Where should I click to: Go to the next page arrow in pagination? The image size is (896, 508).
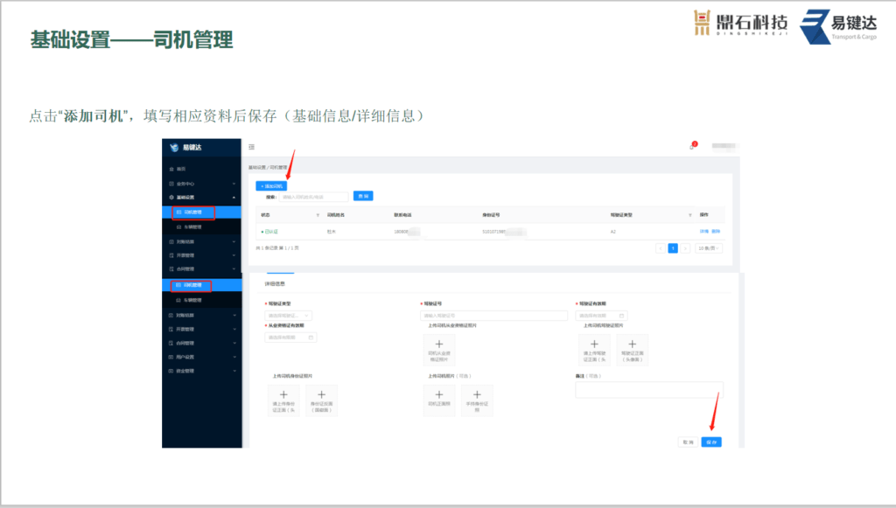click(685, 248)
